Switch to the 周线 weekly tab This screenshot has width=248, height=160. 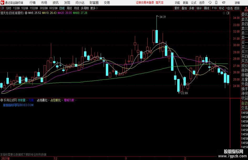(x=69, y=8)
